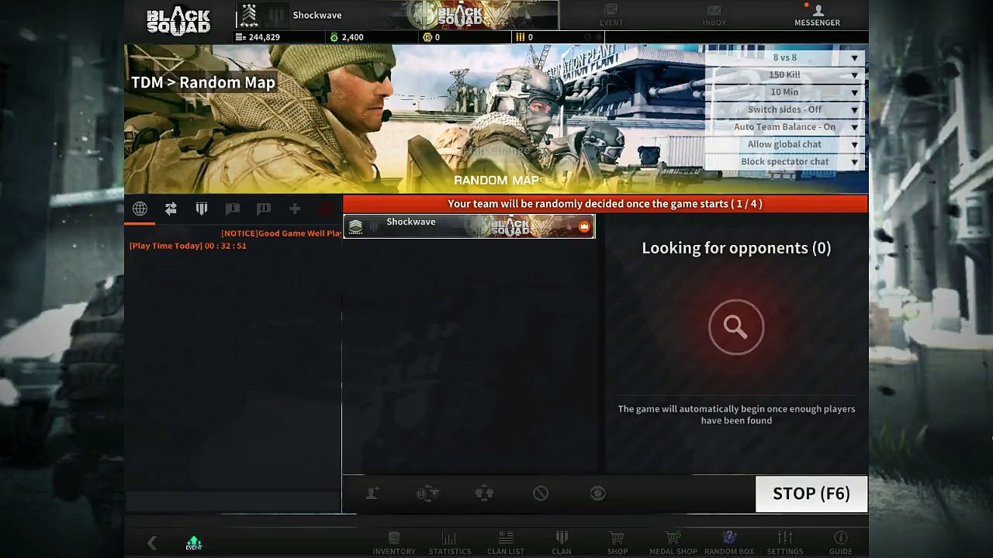The height and width of the screenshot is (558, 993).
Task: Click the gold coin balance showing 0
Action: pyautogui.click(x=431, y=37)
